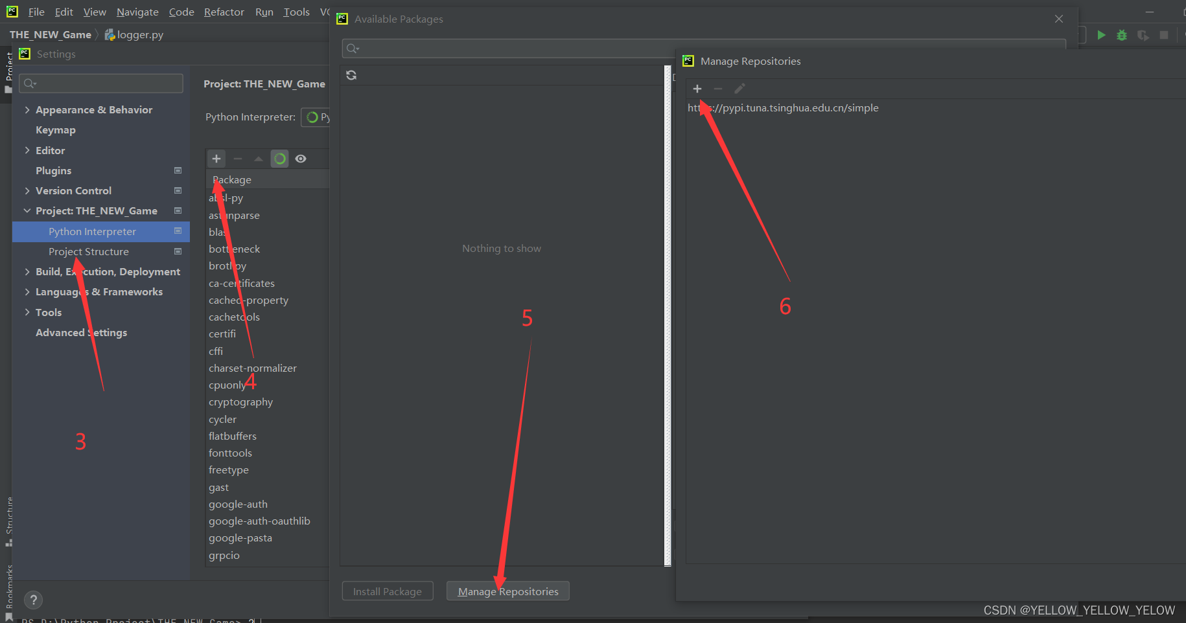This screenshot has width=1186, height=623.
Task: Open the Navigate menu
Action: [137, 12]
